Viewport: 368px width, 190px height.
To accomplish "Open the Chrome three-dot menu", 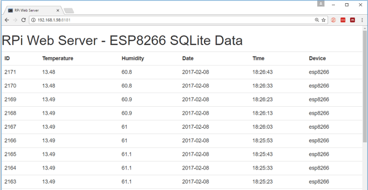I will pyautogui.click(x=362, y=20).
